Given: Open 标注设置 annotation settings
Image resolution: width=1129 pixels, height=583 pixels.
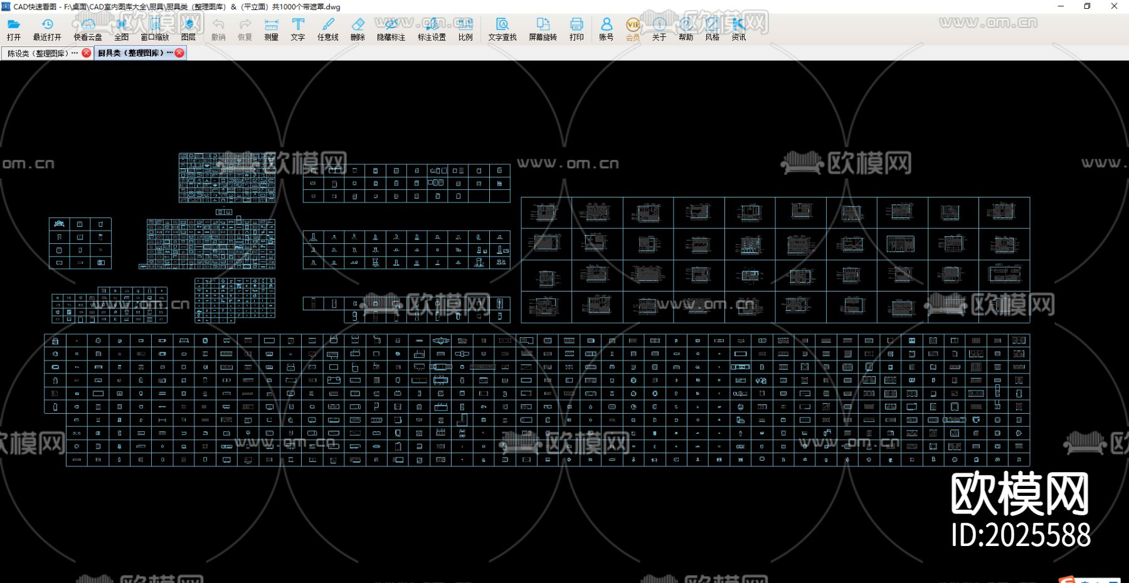Looking at the screenshot, I should pyautogui.click(x=432, y=29).
